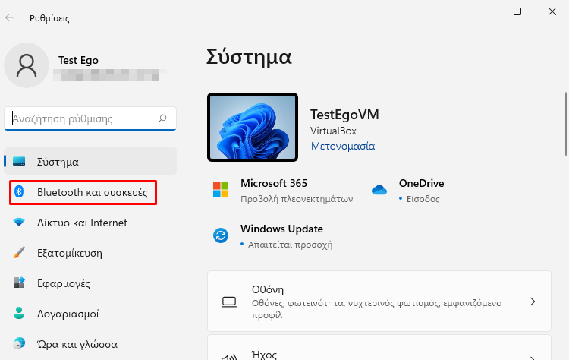Close the Ρυθμίσεις window
The image size is (569, 360).
[552, 11]
